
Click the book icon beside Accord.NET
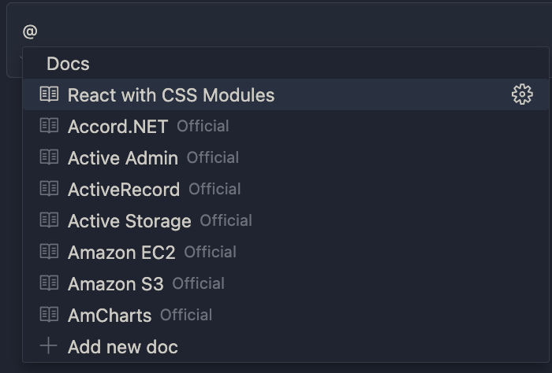[49, 126]
